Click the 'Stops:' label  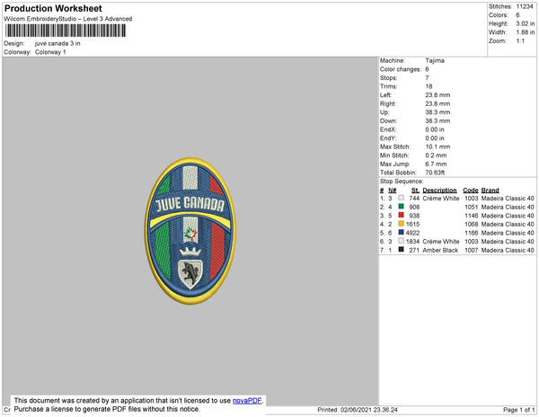[389, 78]
